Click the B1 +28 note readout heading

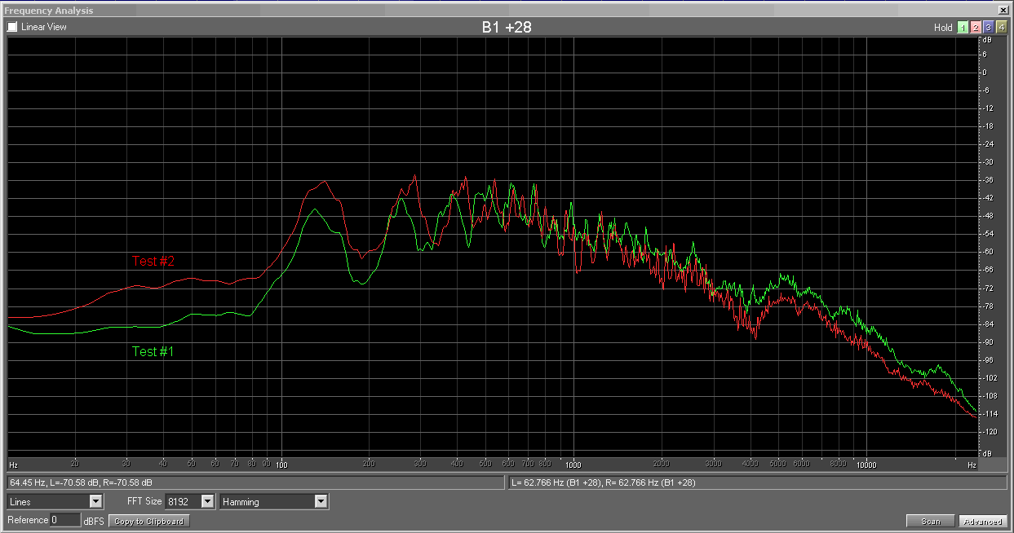coord(507,27)
